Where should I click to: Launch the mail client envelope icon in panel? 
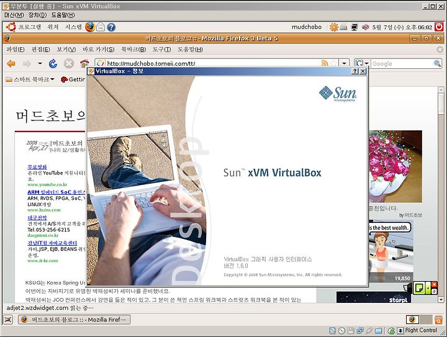(101, 27)
